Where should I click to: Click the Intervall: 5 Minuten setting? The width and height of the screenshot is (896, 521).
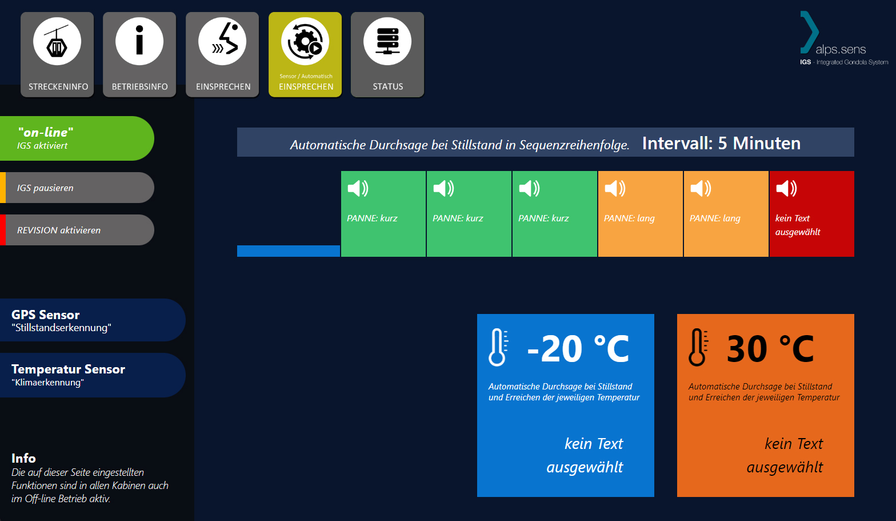tap(721, 143)
